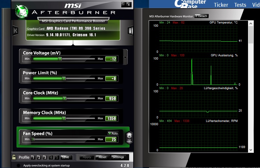The width and height of the screenshot is (260, 168).
Task: Click the Reset button
Action: pos(103,157)
